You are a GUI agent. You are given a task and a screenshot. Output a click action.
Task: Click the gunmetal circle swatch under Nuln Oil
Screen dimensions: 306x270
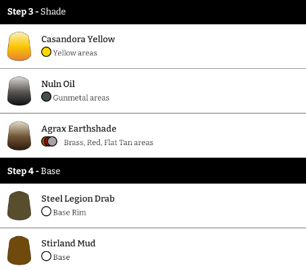pos(46,97)
